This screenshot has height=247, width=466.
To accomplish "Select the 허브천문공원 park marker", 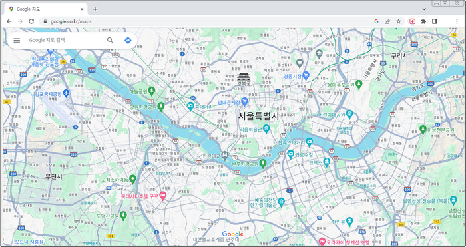I will click(x=423, y=130).
